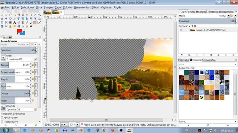The image size is (238, 133).
Task: Edit the brush next to Hardness 025
Action: tap(36, 59)
